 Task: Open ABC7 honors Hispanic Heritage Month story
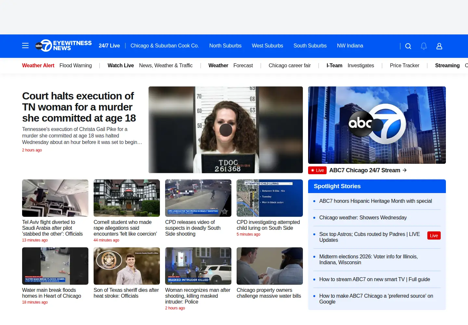(x=375, y=201)
